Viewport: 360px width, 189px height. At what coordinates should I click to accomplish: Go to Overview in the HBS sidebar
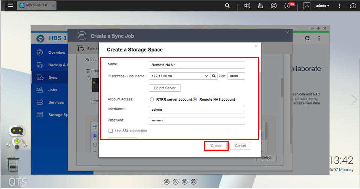click(57, 53)
